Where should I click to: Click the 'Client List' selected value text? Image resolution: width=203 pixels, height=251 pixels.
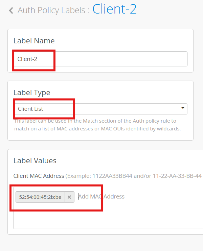point(30,109)
